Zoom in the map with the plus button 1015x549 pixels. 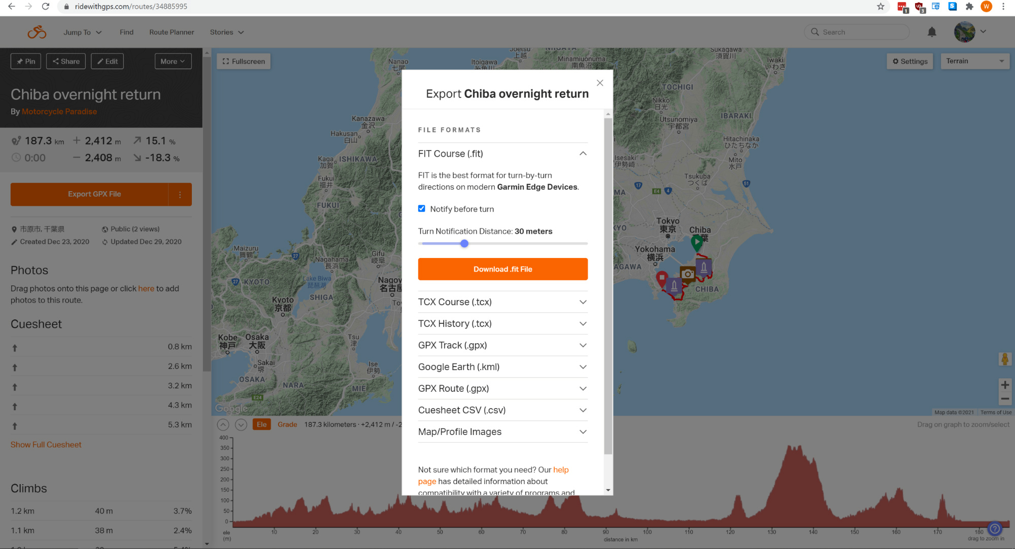point(1005,385)
